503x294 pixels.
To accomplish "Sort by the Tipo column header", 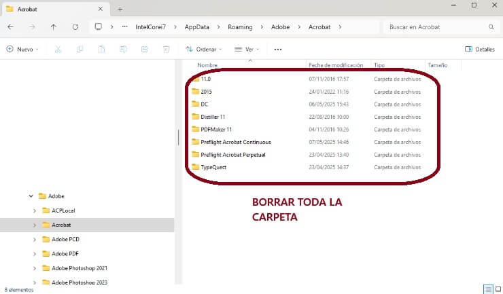I will pos(379,65).
